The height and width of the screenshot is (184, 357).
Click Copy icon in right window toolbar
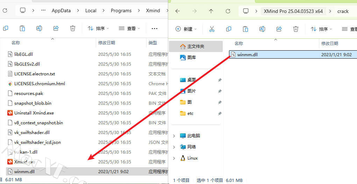tap(229, 29)
